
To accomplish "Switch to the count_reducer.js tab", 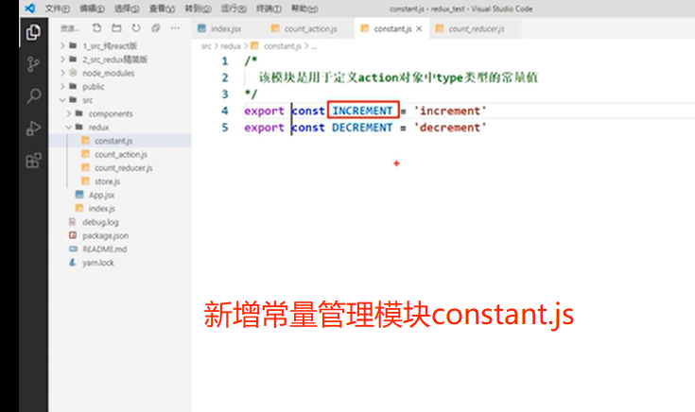I will pos(476,28).
